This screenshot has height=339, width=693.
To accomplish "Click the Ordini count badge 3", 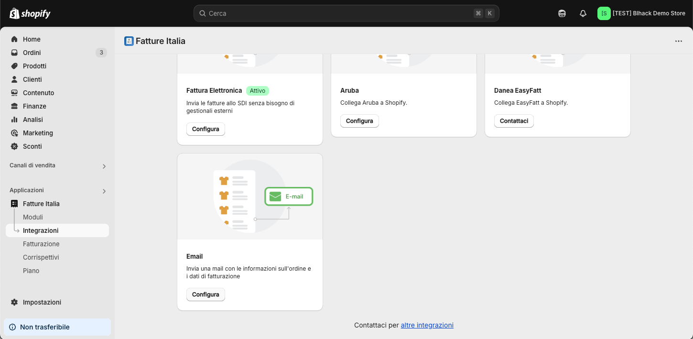I will pos(101,53).
